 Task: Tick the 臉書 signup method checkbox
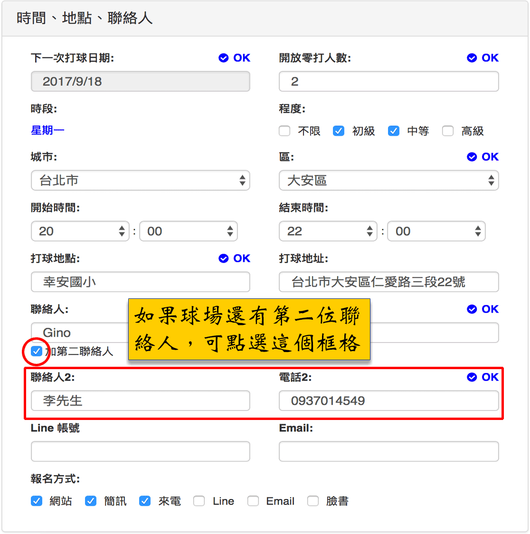coord(313,501)
